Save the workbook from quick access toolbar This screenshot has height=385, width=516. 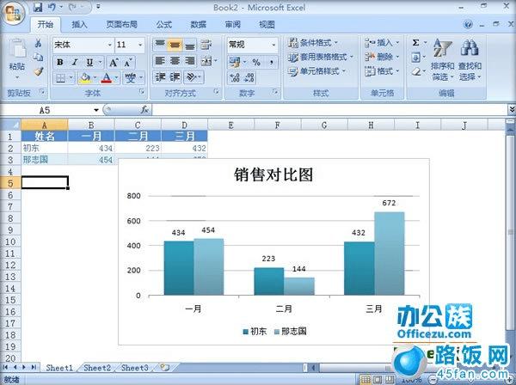click(38, 7)
